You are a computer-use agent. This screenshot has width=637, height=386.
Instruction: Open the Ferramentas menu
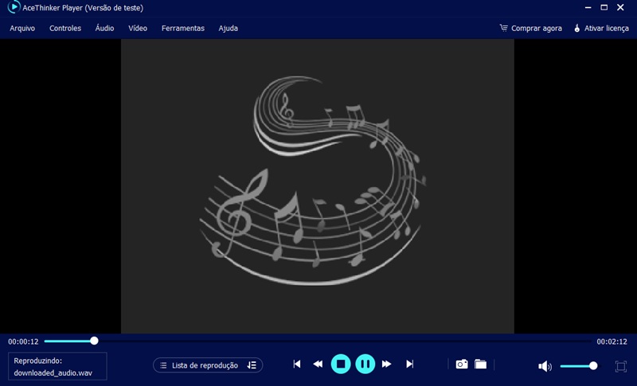[x=183, y=29]
